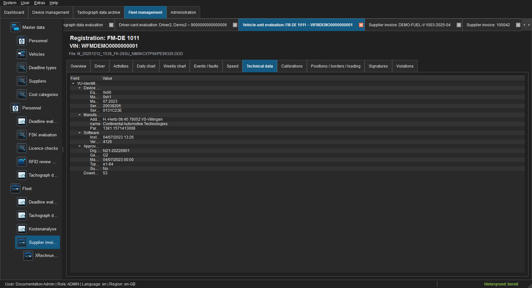This screenshot has width=532, height=288.
Task: Click the Suppliers sidebar icon
Action: (22, 81)
